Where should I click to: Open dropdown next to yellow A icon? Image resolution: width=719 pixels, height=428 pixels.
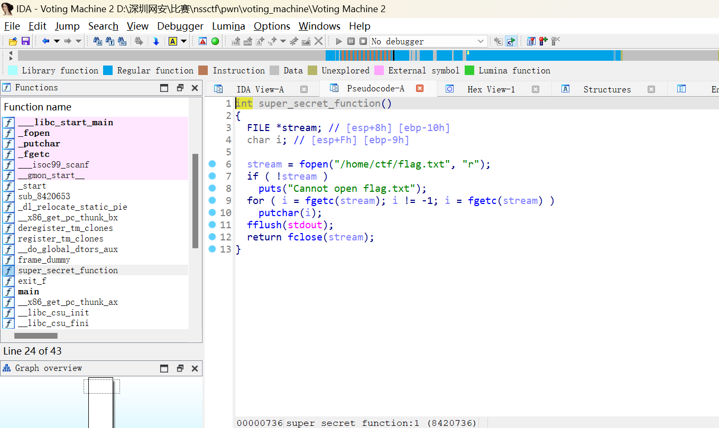pos(184,41)
